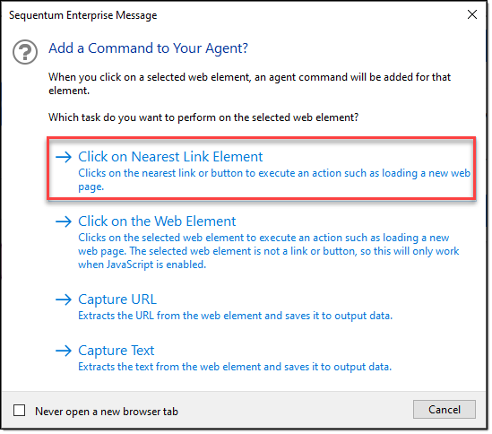Click the Extracts the URL description text
Screen dimensions: 492x434
236,316
